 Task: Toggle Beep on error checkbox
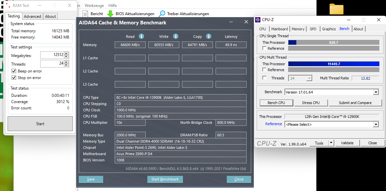click(14, 71)
